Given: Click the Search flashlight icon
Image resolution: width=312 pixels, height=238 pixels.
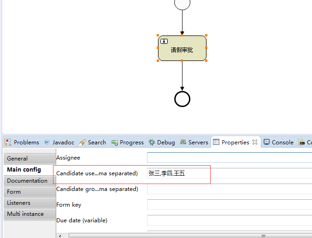Looking at the screenshot, I should 82,142.
